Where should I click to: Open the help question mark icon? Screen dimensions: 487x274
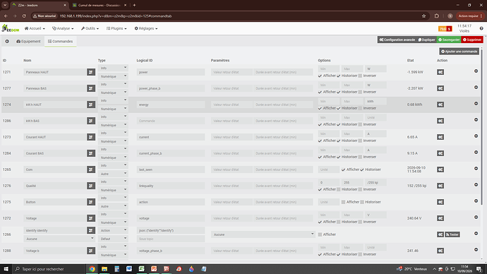coord(481,28)
